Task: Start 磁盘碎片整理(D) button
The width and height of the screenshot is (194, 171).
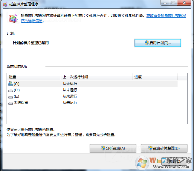Action: (164, 148)
